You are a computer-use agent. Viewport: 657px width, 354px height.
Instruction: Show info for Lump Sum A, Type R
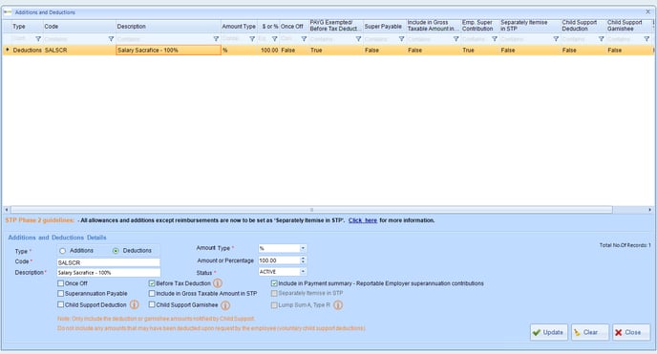click(338, 305)
